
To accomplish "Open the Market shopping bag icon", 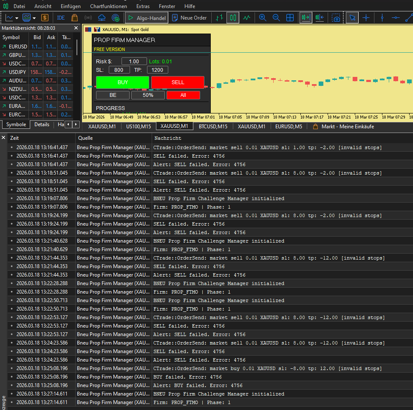I will click(74, 18).
